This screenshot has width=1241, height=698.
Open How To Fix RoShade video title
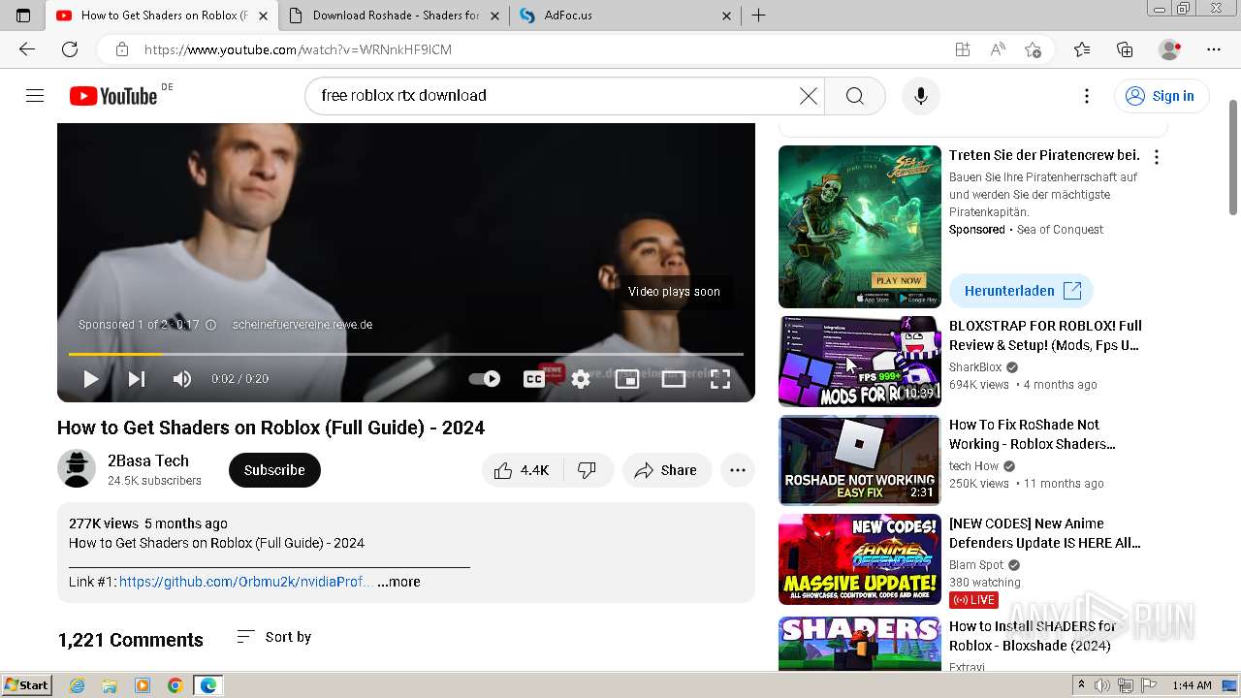[x=1033, y=434]
